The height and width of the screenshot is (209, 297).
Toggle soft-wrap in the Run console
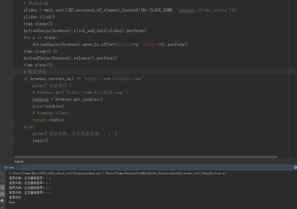(x=2, y=187)
